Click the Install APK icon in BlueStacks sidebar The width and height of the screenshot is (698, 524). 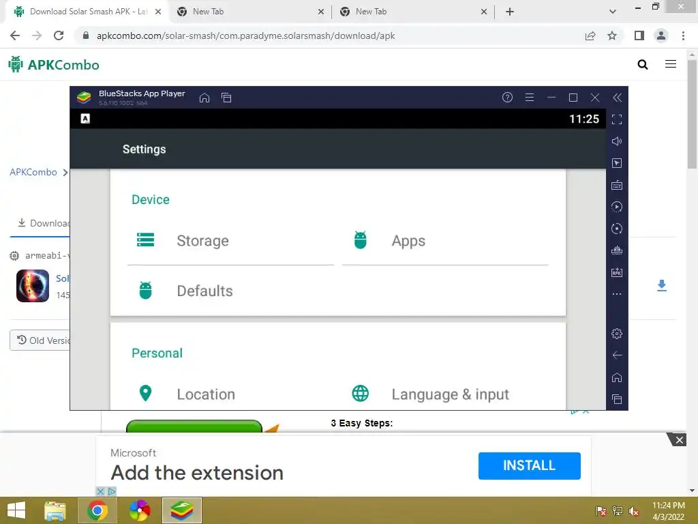pos(617,272)
